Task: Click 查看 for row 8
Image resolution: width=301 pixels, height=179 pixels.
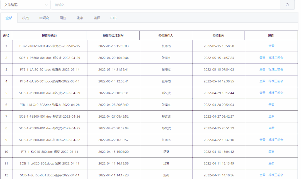Action: coord(271,128)
